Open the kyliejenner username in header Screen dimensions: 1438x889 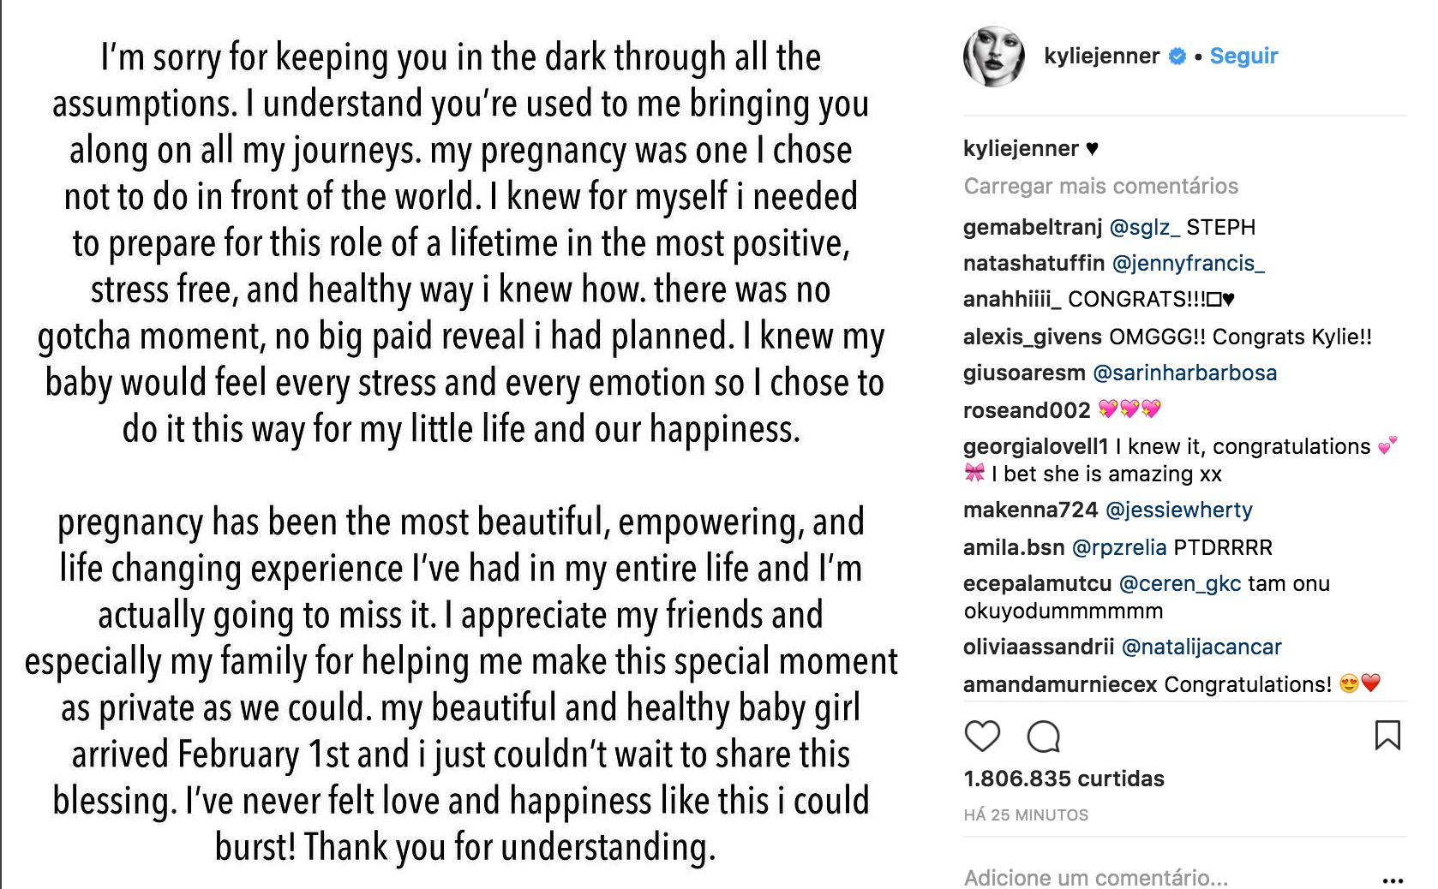click(1101, 57)
